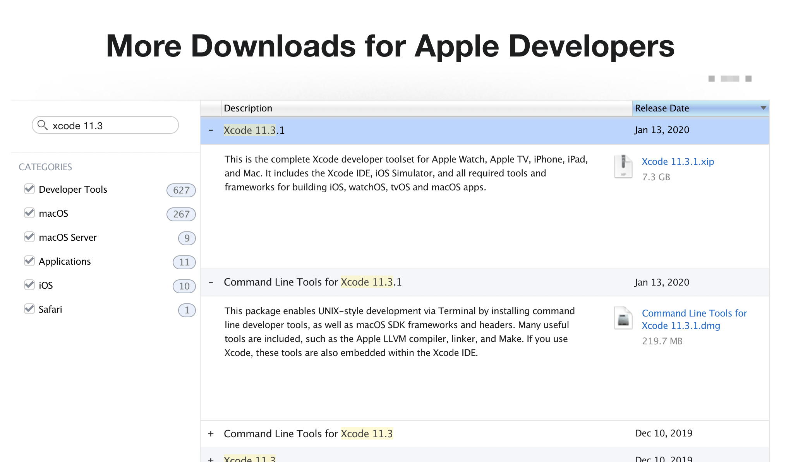Toggle the Developer Tools category checkbox
Image resolution: width=810 pixels, height=462 pixels.
click(x=29, y=189)
